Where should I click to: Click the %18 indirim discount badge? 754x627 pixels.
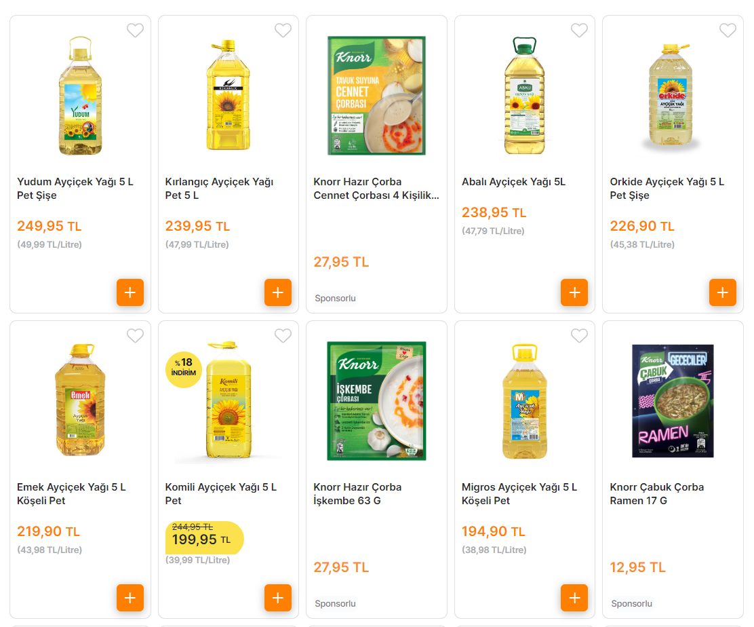pos(183,368)
